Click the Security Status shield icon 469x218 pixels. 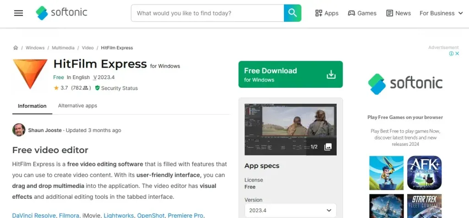(97, 88)
